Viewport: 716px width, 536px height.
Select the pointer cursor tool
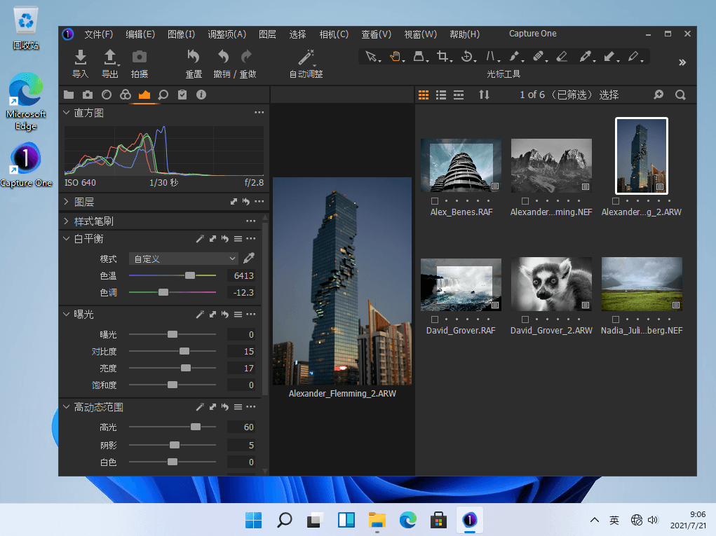tap(371, 57)
